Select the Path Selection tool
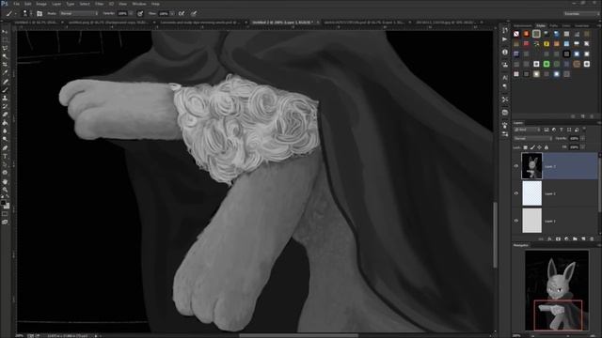This screenshot has height=338, width=602. [x=5, y=164]
